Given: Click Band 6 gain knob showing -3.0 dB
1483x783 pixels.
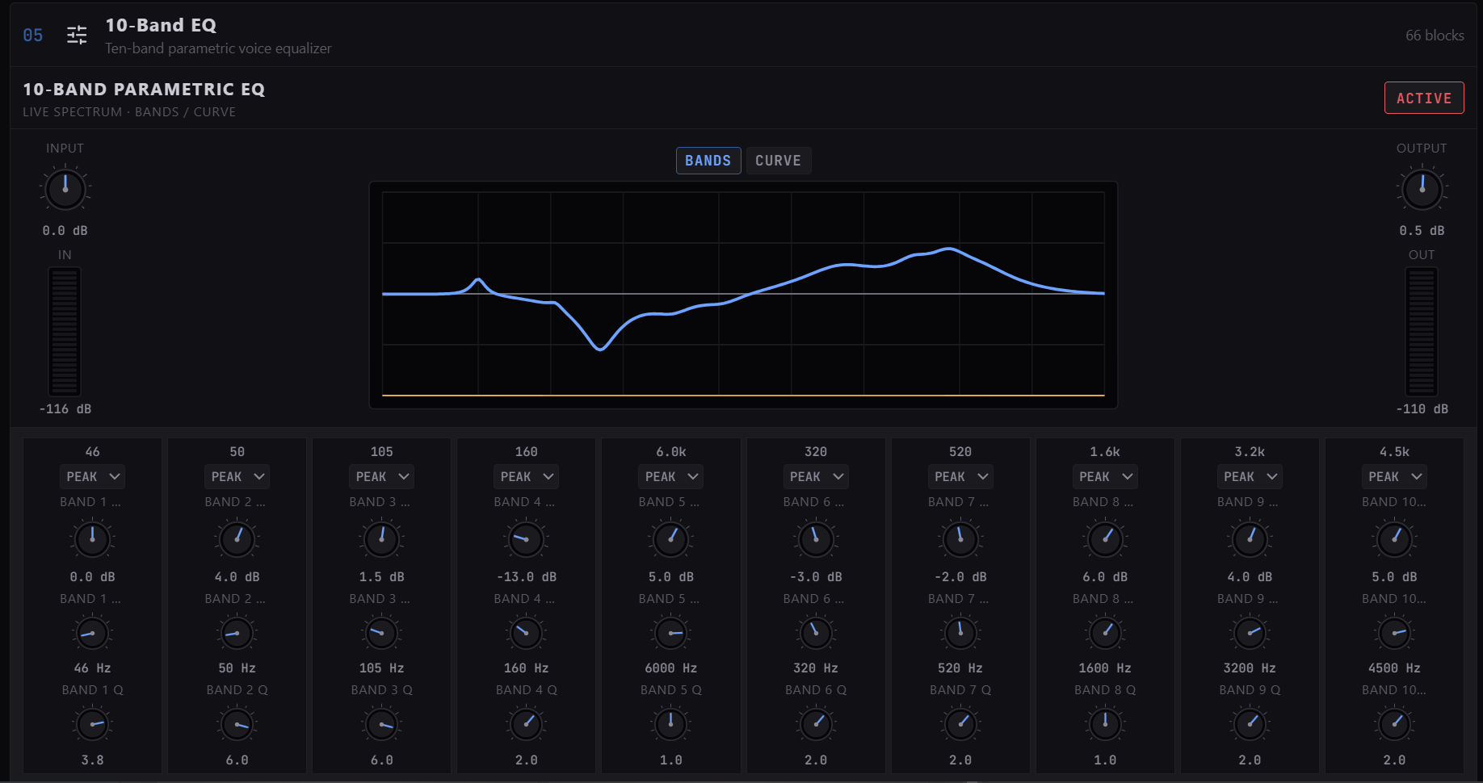Looking at the screenshot, I should [816, 539].
